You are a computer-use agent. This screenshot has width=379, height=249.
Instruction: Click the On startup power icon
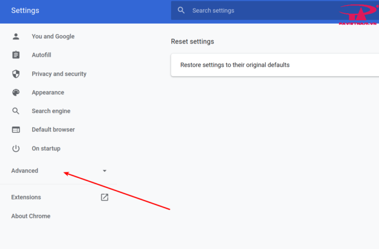16,148
